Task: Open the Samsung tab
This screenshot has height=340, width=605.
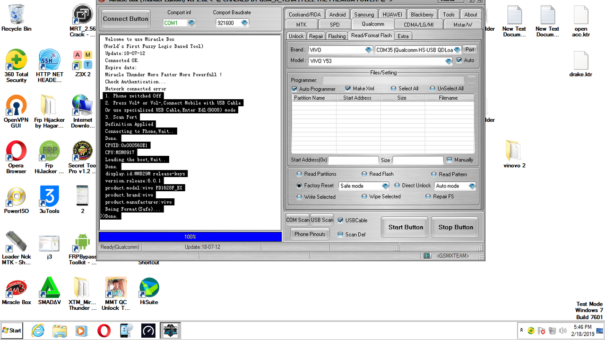Action: [x=364, y=15]
